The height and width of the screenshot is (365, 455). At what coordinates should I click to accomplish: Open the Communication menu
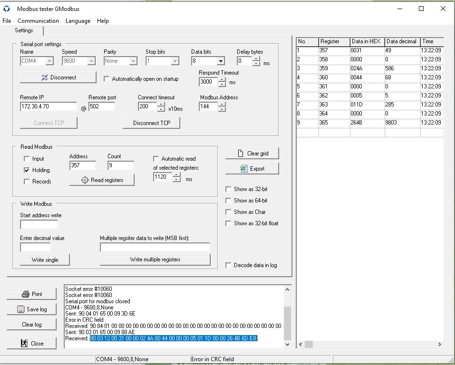click(x=39, y=21)
